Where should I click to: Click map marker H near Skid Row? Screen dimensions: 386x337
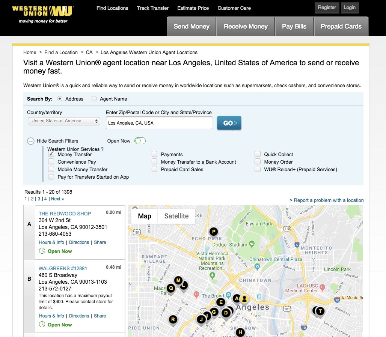click(240, 332)
